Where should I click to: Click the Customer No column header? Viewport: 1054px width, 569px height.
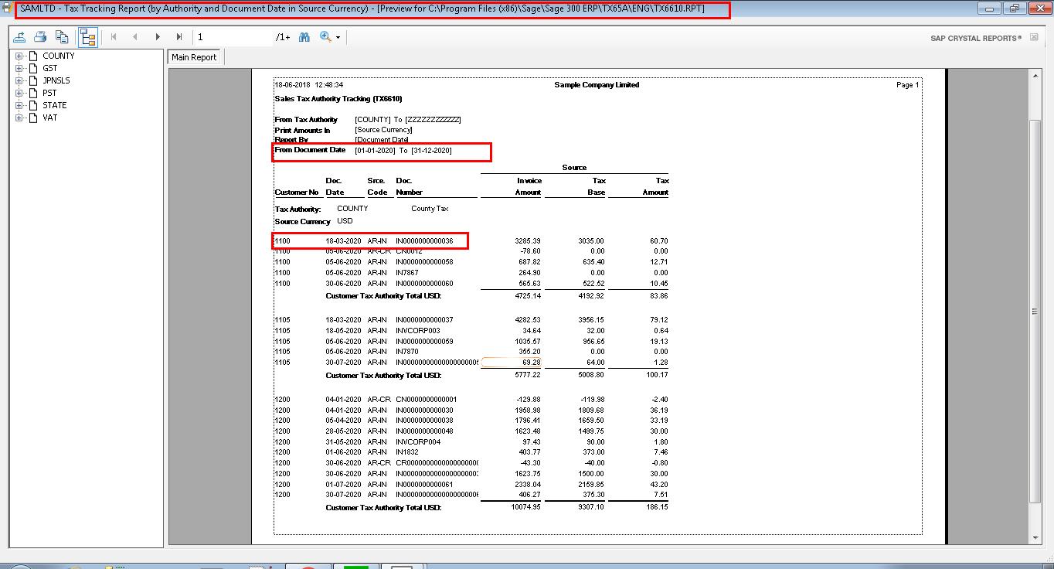(x=297, y=193)
